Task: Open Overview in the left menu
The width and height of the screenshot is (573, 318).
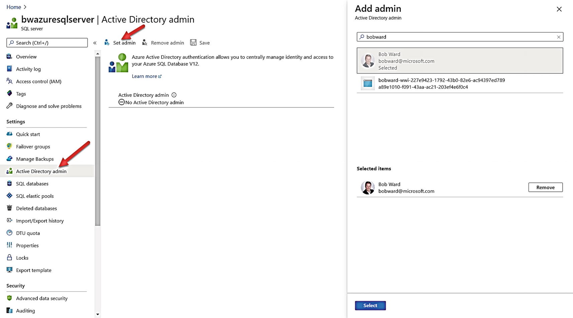Action: (26, 57)
